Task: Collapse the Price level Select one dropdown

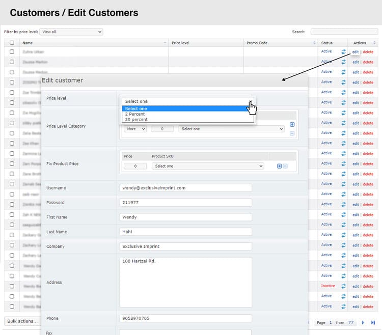Action: tap(187, 101)
